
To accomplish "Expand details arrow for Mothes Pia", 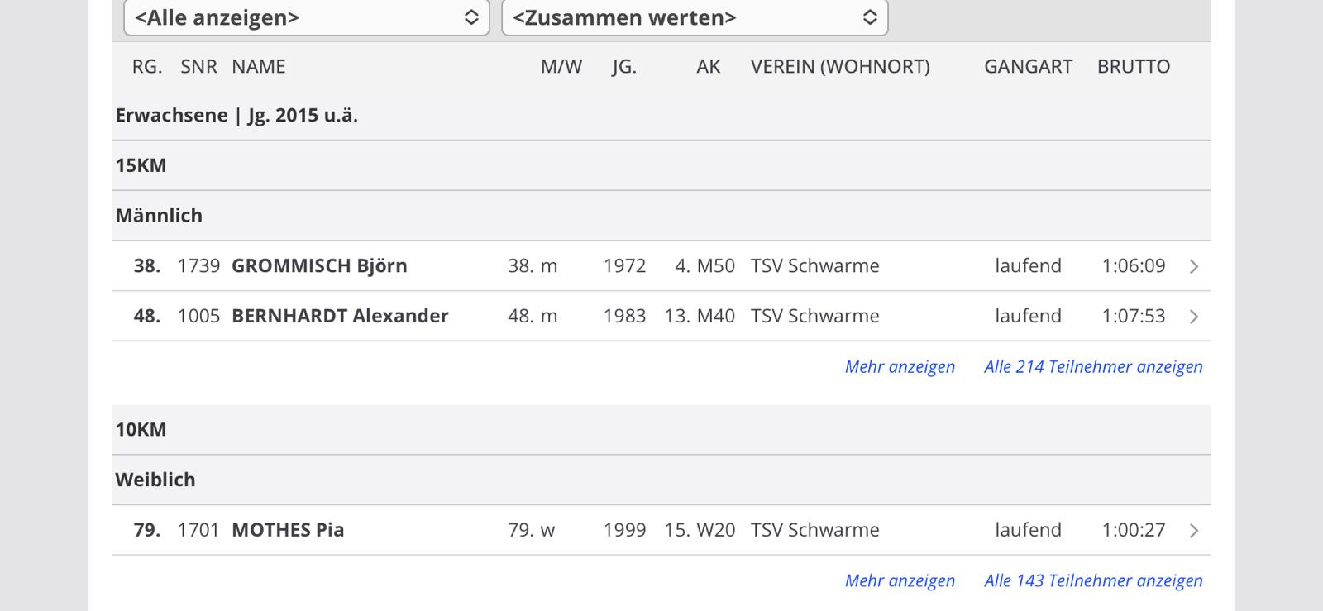I will (x=1193, y=531).
